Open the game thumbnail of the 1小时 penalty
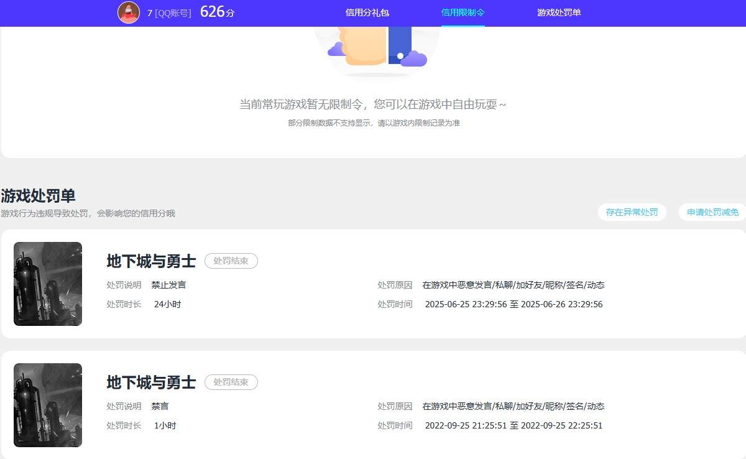Viewport: 746px width, 459px height. point(48,405)
